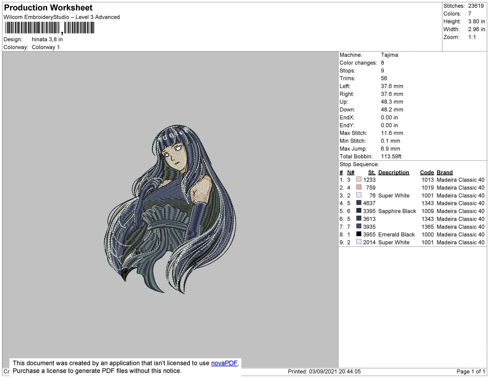Viewport: 489px width, 378px height.
Task: Click the Super White swatch for stitch 2014
Action: click(359, 242)
